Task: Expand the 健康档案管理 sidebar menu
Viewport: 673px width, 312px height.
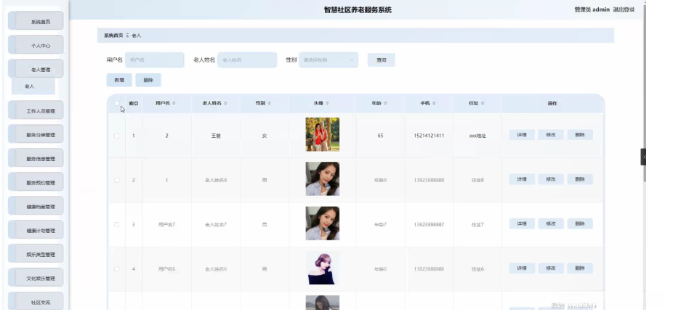Action: (x=36, y=207)
